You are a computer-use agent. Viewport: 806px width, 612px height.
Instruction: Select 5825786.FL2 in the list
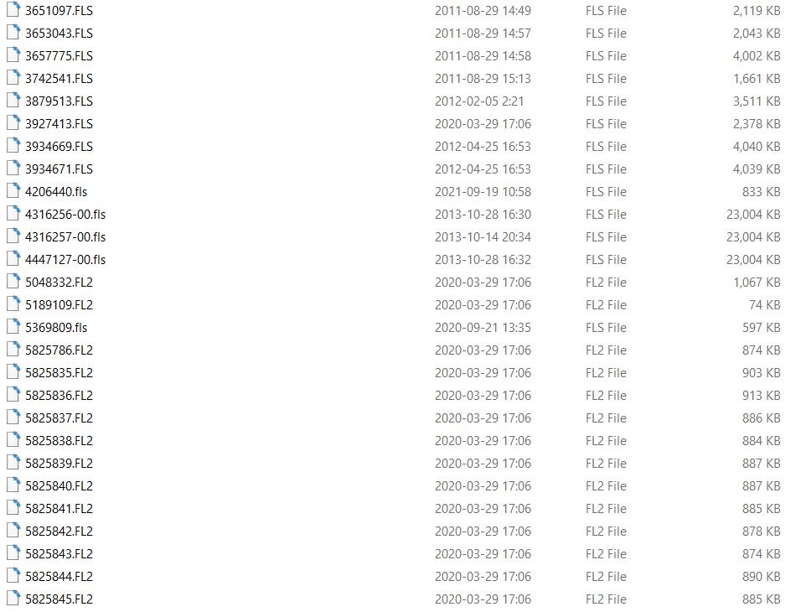(59, 350)
